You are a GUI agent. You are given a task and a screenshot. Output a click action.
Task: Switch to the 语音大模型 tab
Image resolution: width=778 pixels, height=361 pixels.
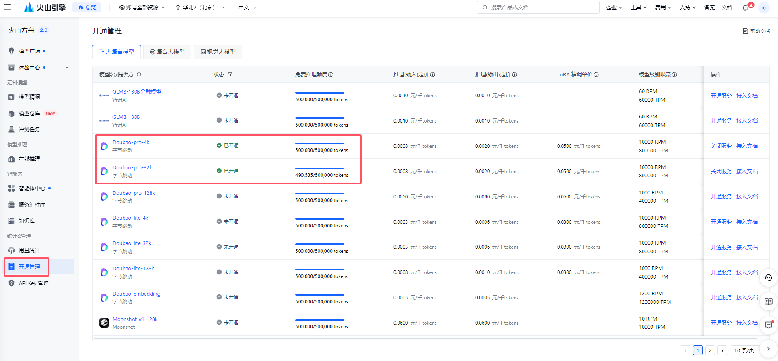[167, 52]
